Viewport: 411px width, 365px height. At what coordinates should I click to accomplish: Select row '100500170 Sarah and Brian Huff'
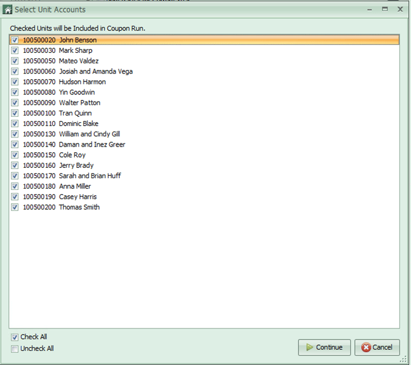[x=204, y=176]
